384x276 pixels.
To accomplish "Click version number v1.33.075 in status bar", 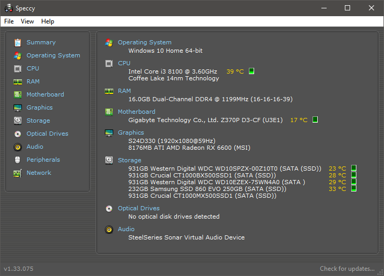I will [18, 269].
